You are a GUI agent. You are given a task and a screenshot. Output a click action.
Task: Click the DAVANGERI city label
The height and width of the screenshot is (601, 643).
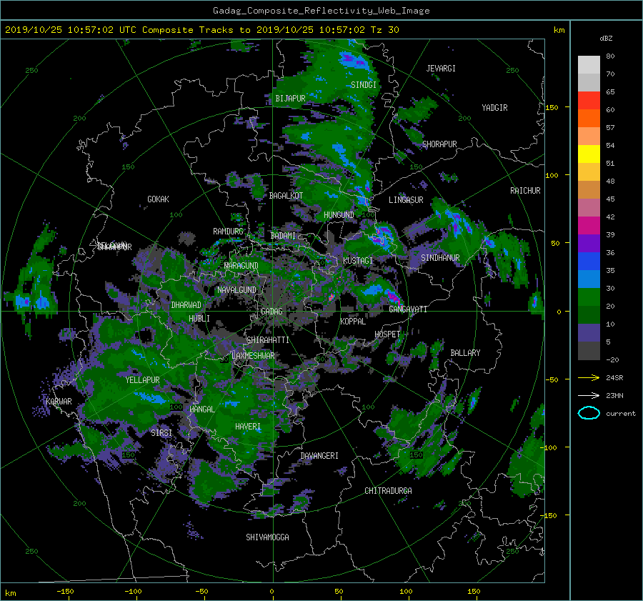[x=319, y=456]
